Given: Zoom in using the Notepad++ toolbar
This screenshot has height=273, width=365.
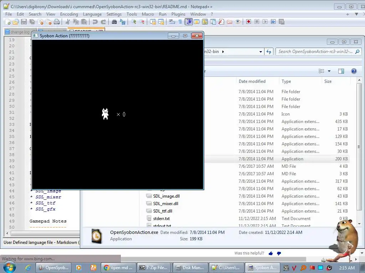Looking at the screenshot, I should pyautogui.click(x=133, y=22).
